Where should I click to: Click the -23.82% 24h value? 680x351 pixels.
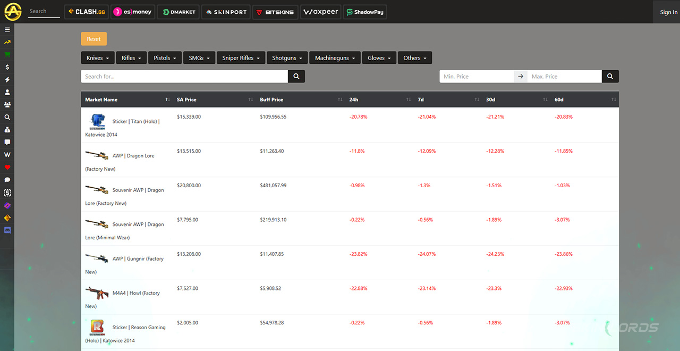[x=359, y=254]
